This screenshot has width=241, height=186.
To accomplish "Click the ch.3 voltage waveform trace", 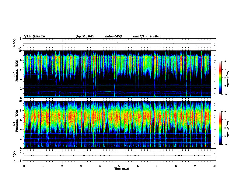I will pos(117,156).
